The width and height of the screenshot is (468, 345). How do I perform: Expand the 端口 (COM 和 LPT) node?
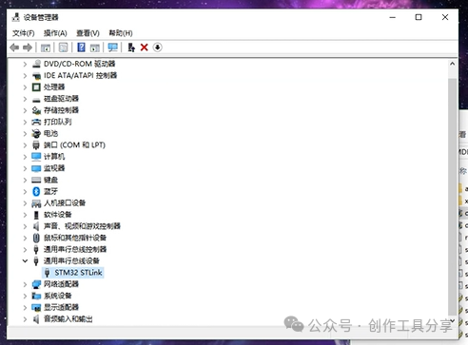[x=25, y=145]
